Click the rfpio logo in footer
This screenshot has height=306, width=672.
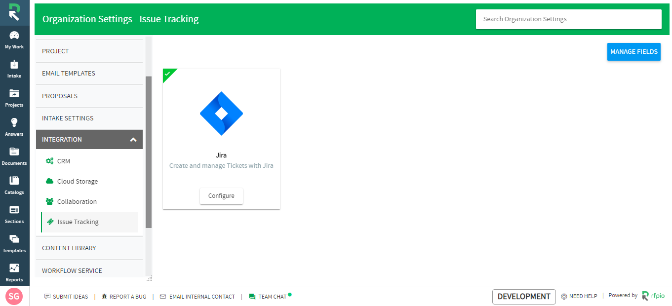[x=653, y=296]
